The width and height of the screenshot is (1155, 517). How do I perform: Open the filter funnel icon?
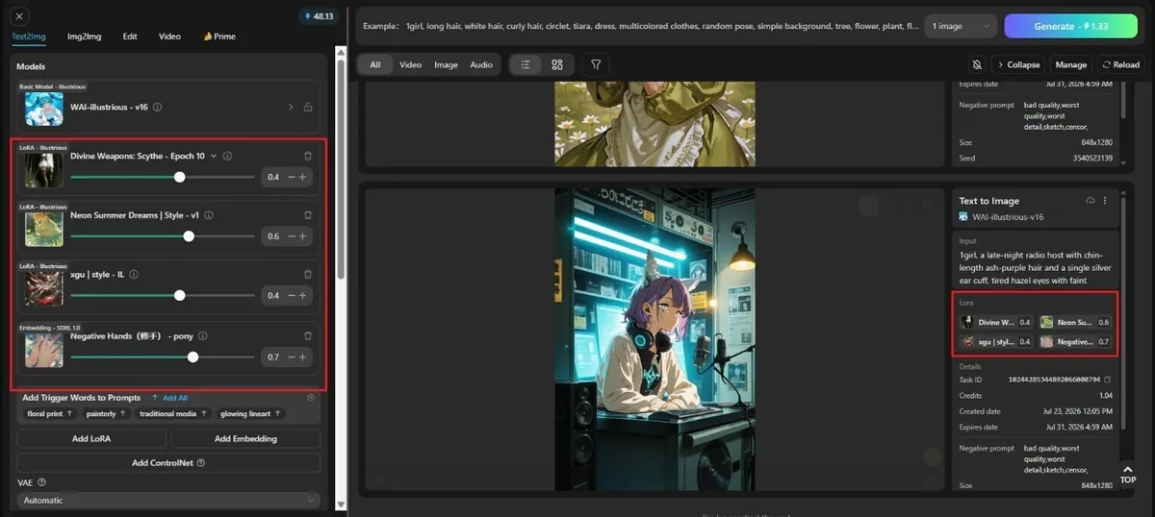click(x=596, y=64)
